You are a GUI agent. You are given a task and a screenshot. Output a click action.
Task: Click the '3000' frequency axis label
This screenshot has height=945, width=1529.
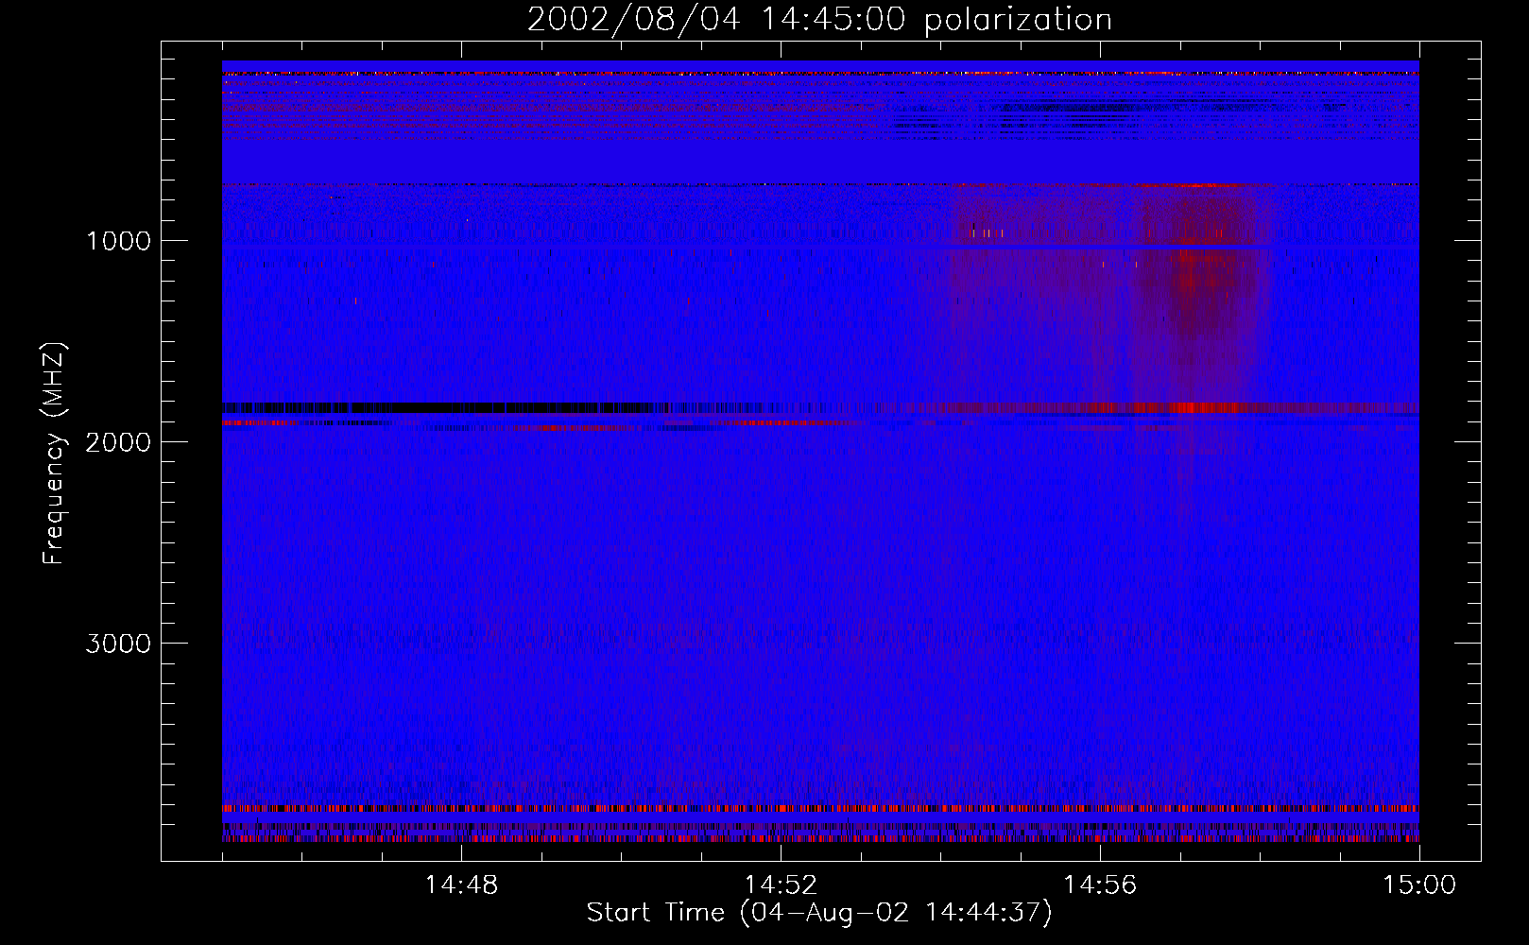tap(118, 644)
